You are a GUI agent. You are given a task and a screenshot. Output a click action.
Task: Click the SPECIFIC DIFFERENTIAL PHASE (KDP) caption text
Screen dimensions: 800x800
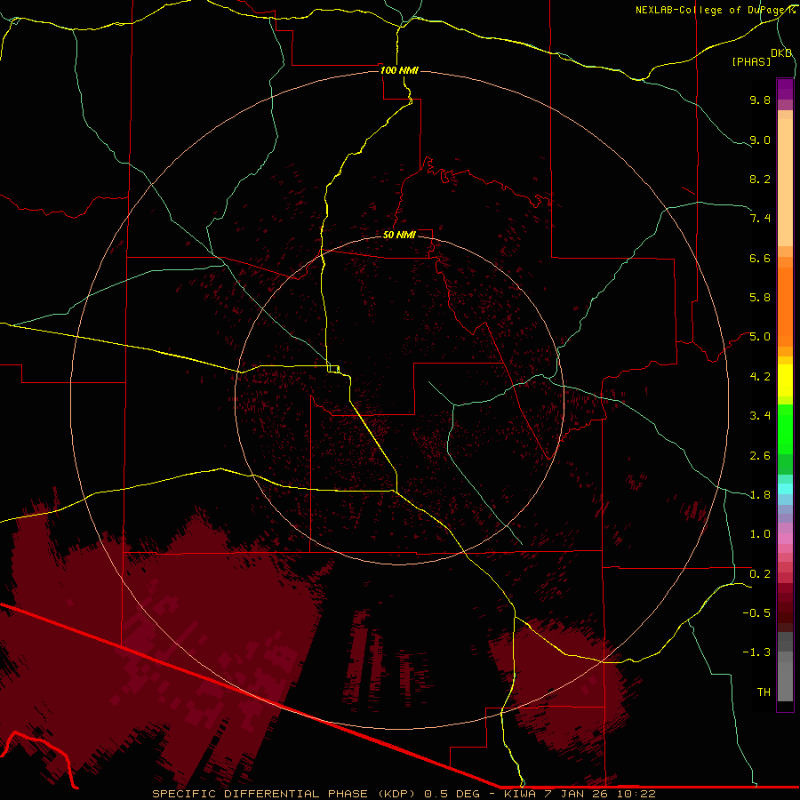(284, 794)
